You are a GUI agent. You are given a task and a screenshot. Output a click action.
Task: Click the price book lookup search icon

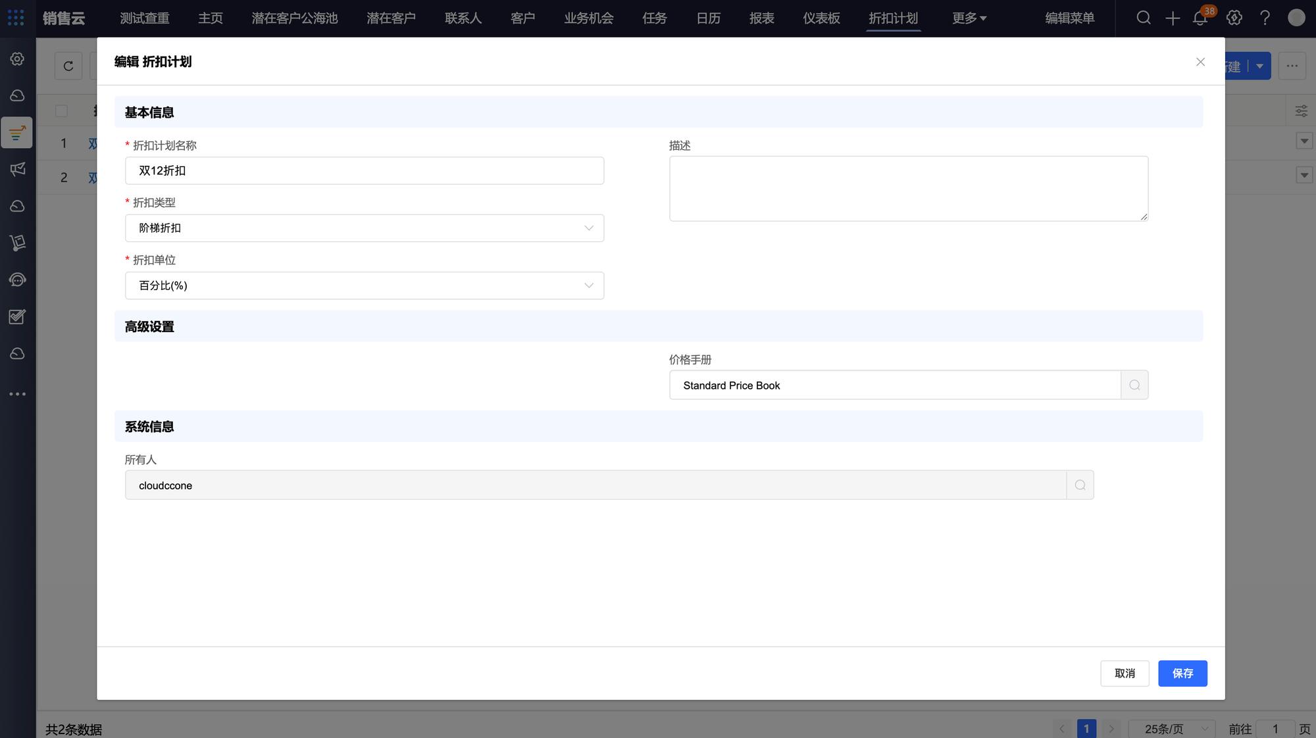(x=1134, y=385)
